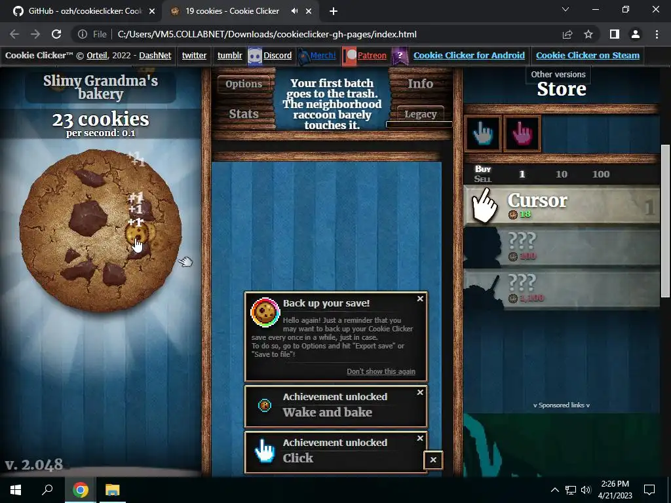Screen dimensions: 671x503
Task: Open the tumblr link
Action: [x=230, y=55]
